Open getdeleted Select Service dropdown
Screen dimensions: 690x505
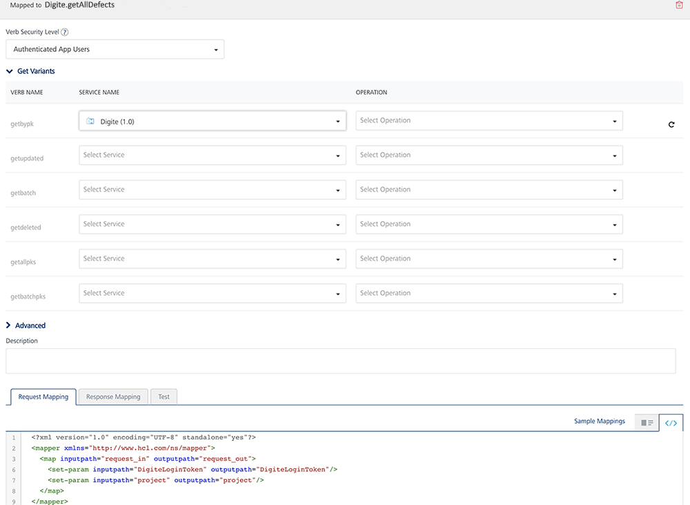coord(213,225)
